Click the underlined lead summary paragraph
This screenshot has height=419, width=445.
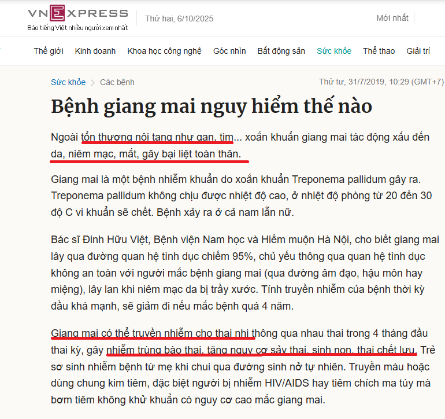pyautogui.click(x=240, y=145)
